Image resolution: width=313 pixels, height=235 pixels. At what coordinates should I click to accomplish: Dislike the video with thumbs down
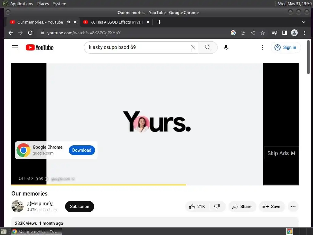click(217, 207)
